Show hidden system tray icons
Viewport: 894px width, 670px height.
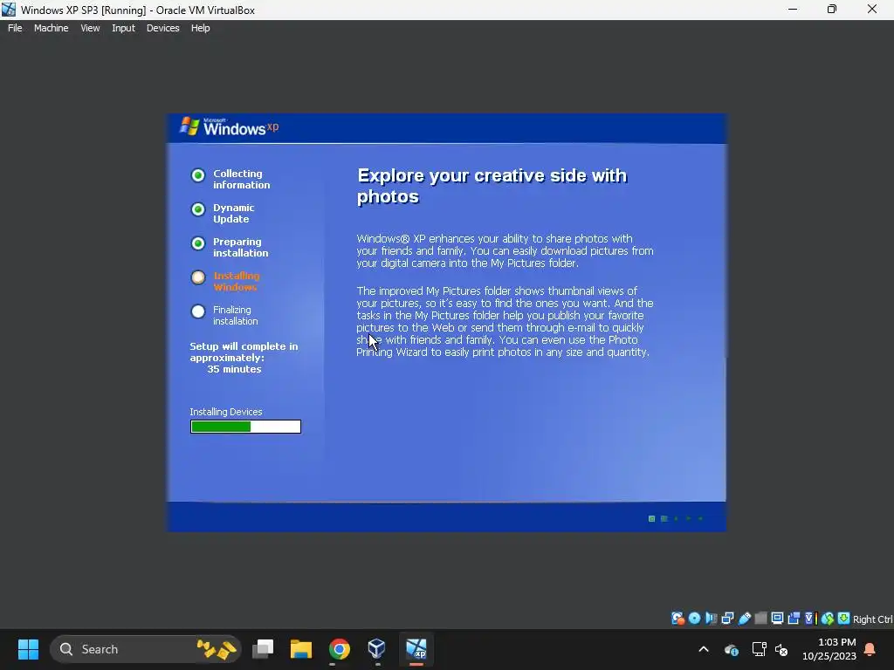pos(704,649)
